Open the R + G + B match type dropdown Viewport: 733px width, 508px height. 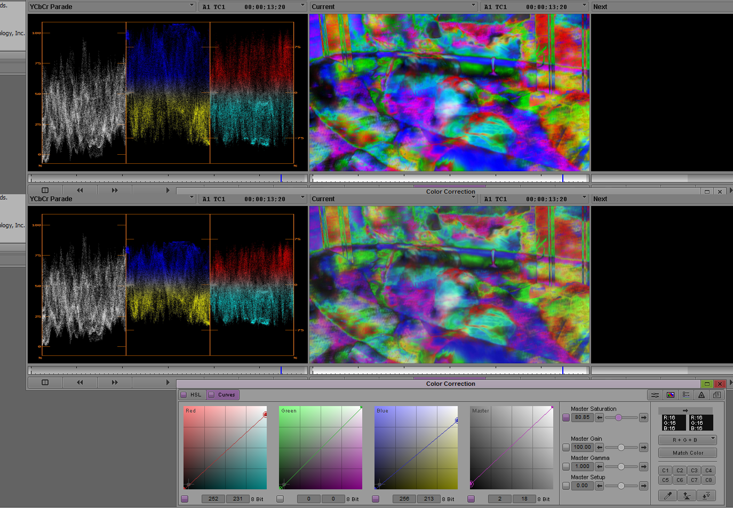point(687,440)
